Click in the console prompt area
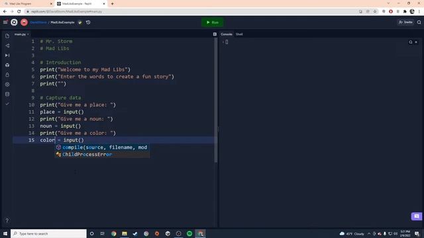The width and height of the screenshot is (424, 238). pyautogui.click(x=227, y=42)
